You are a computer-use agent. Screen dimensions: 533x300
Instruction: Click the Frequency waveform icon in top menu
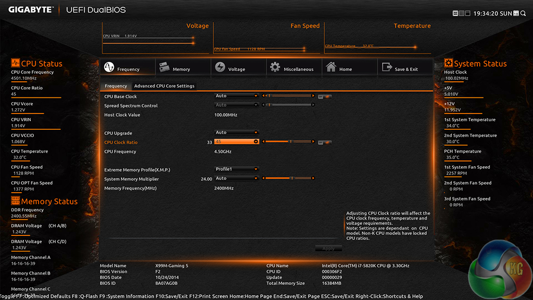pos(109,68)
